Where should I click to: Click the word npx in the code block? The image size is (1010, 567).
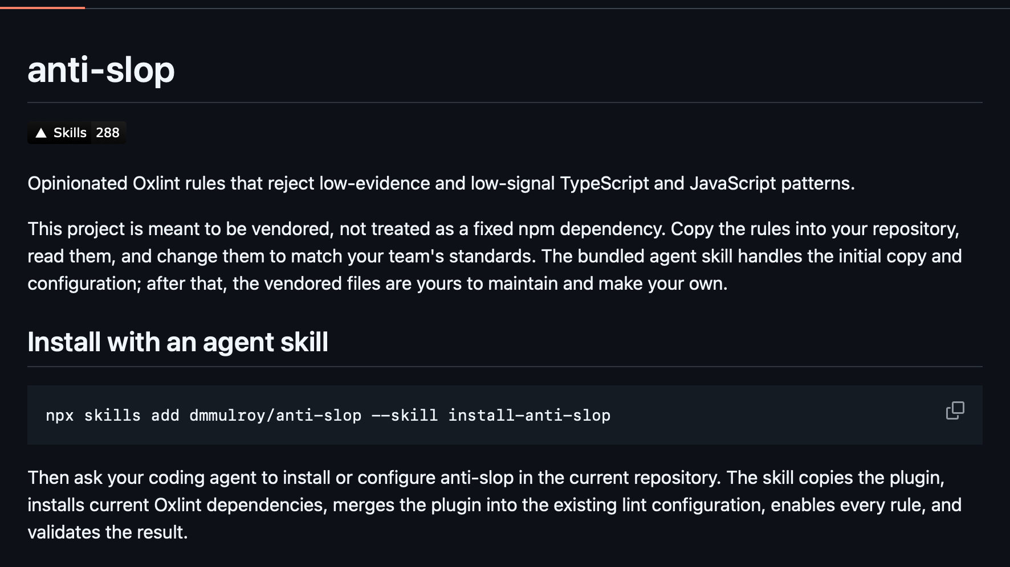60,416
